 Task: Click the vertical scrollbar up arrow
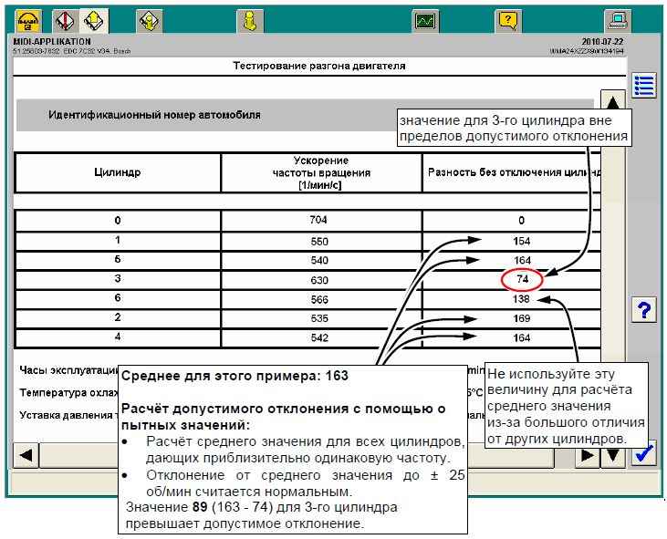612,100
